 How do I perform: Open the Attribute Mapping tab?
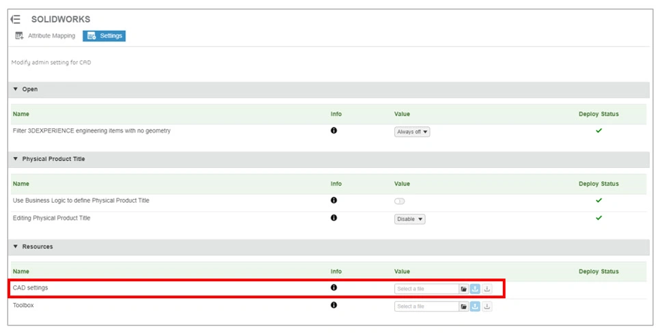[x=45, y=36]
